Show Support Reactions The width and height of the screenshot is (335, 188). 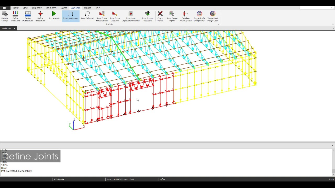pos(148,16)
